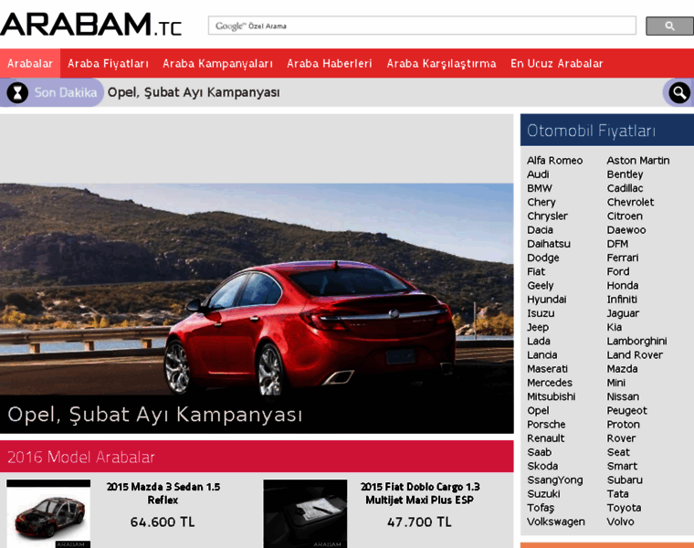Open the Chevrolet brand link

click(x=630, y=202)
